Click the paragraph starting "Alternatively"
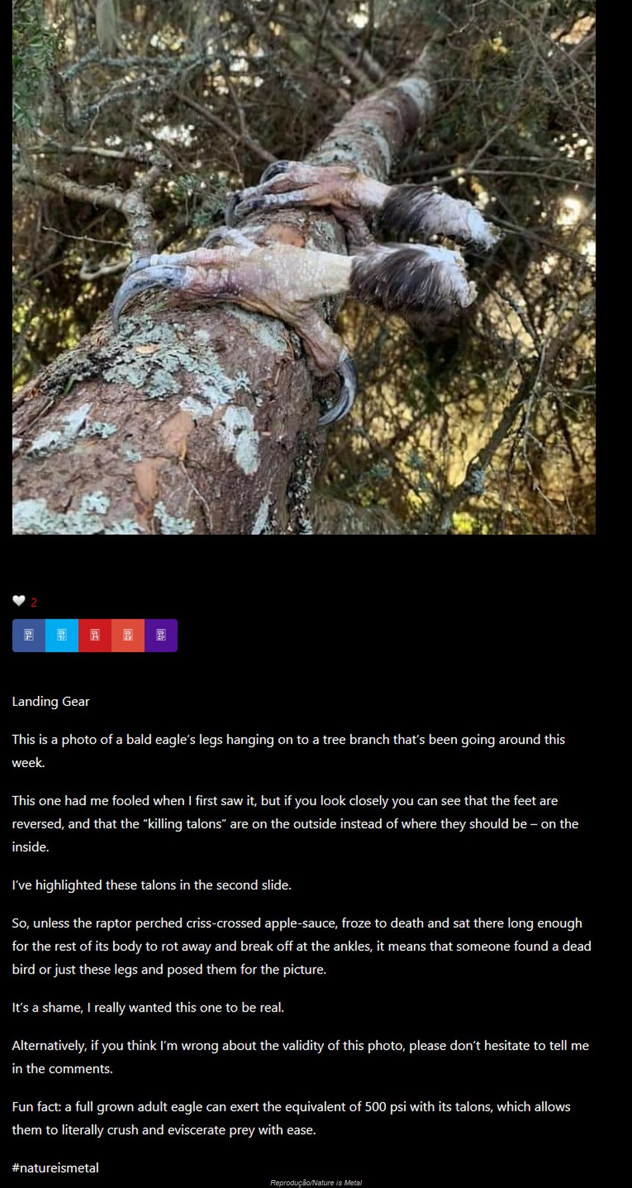This screenshot has height=1188, width=632. point(300,1057)
